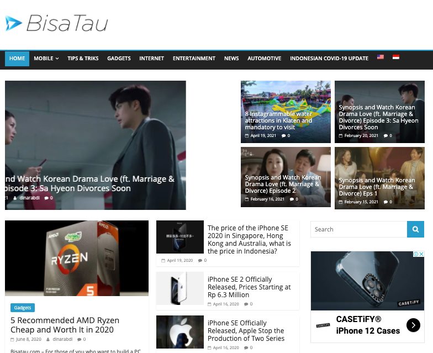Click the black iPhone SE 2020 thumbnail
Image resolution: width=433 pixels, height=353 pixels.
(180, 237)
